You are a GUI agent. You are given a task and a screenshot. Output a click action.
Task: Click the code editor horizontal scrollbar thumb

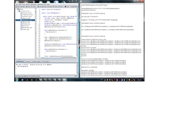52,58
